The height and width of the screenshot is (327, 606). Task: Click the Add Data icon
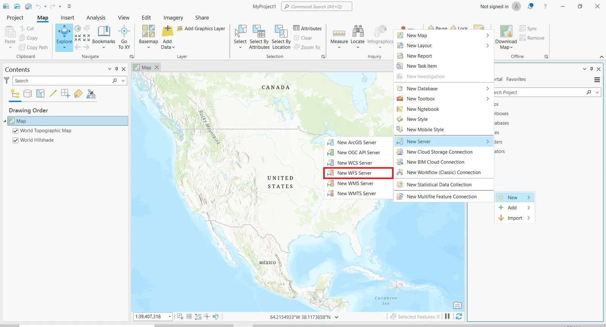(167, 32)
